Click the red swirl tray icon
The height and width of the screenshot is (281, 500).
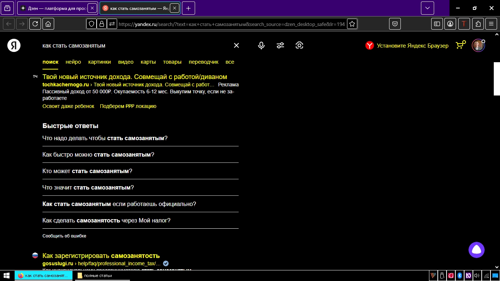(x=451, y=276)
